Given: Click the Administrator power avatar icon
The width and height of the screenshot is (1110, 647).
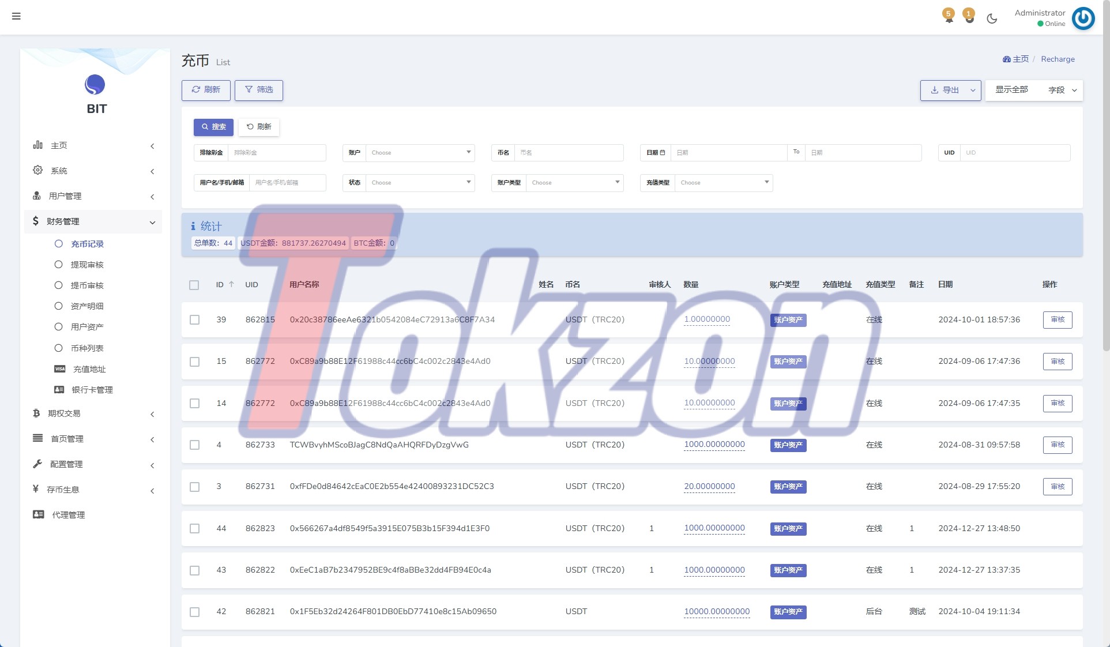Looking at the screenshot, I should click(x=1083, y=18).
